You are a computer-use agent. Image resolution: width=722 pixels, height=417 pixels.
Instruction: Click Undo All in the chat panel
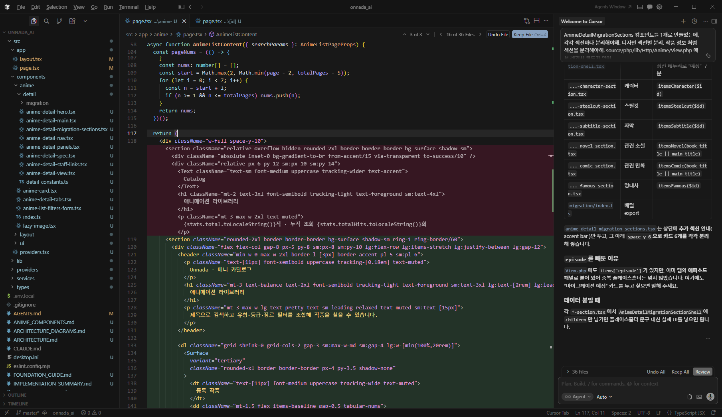click(x=656, y=372)
